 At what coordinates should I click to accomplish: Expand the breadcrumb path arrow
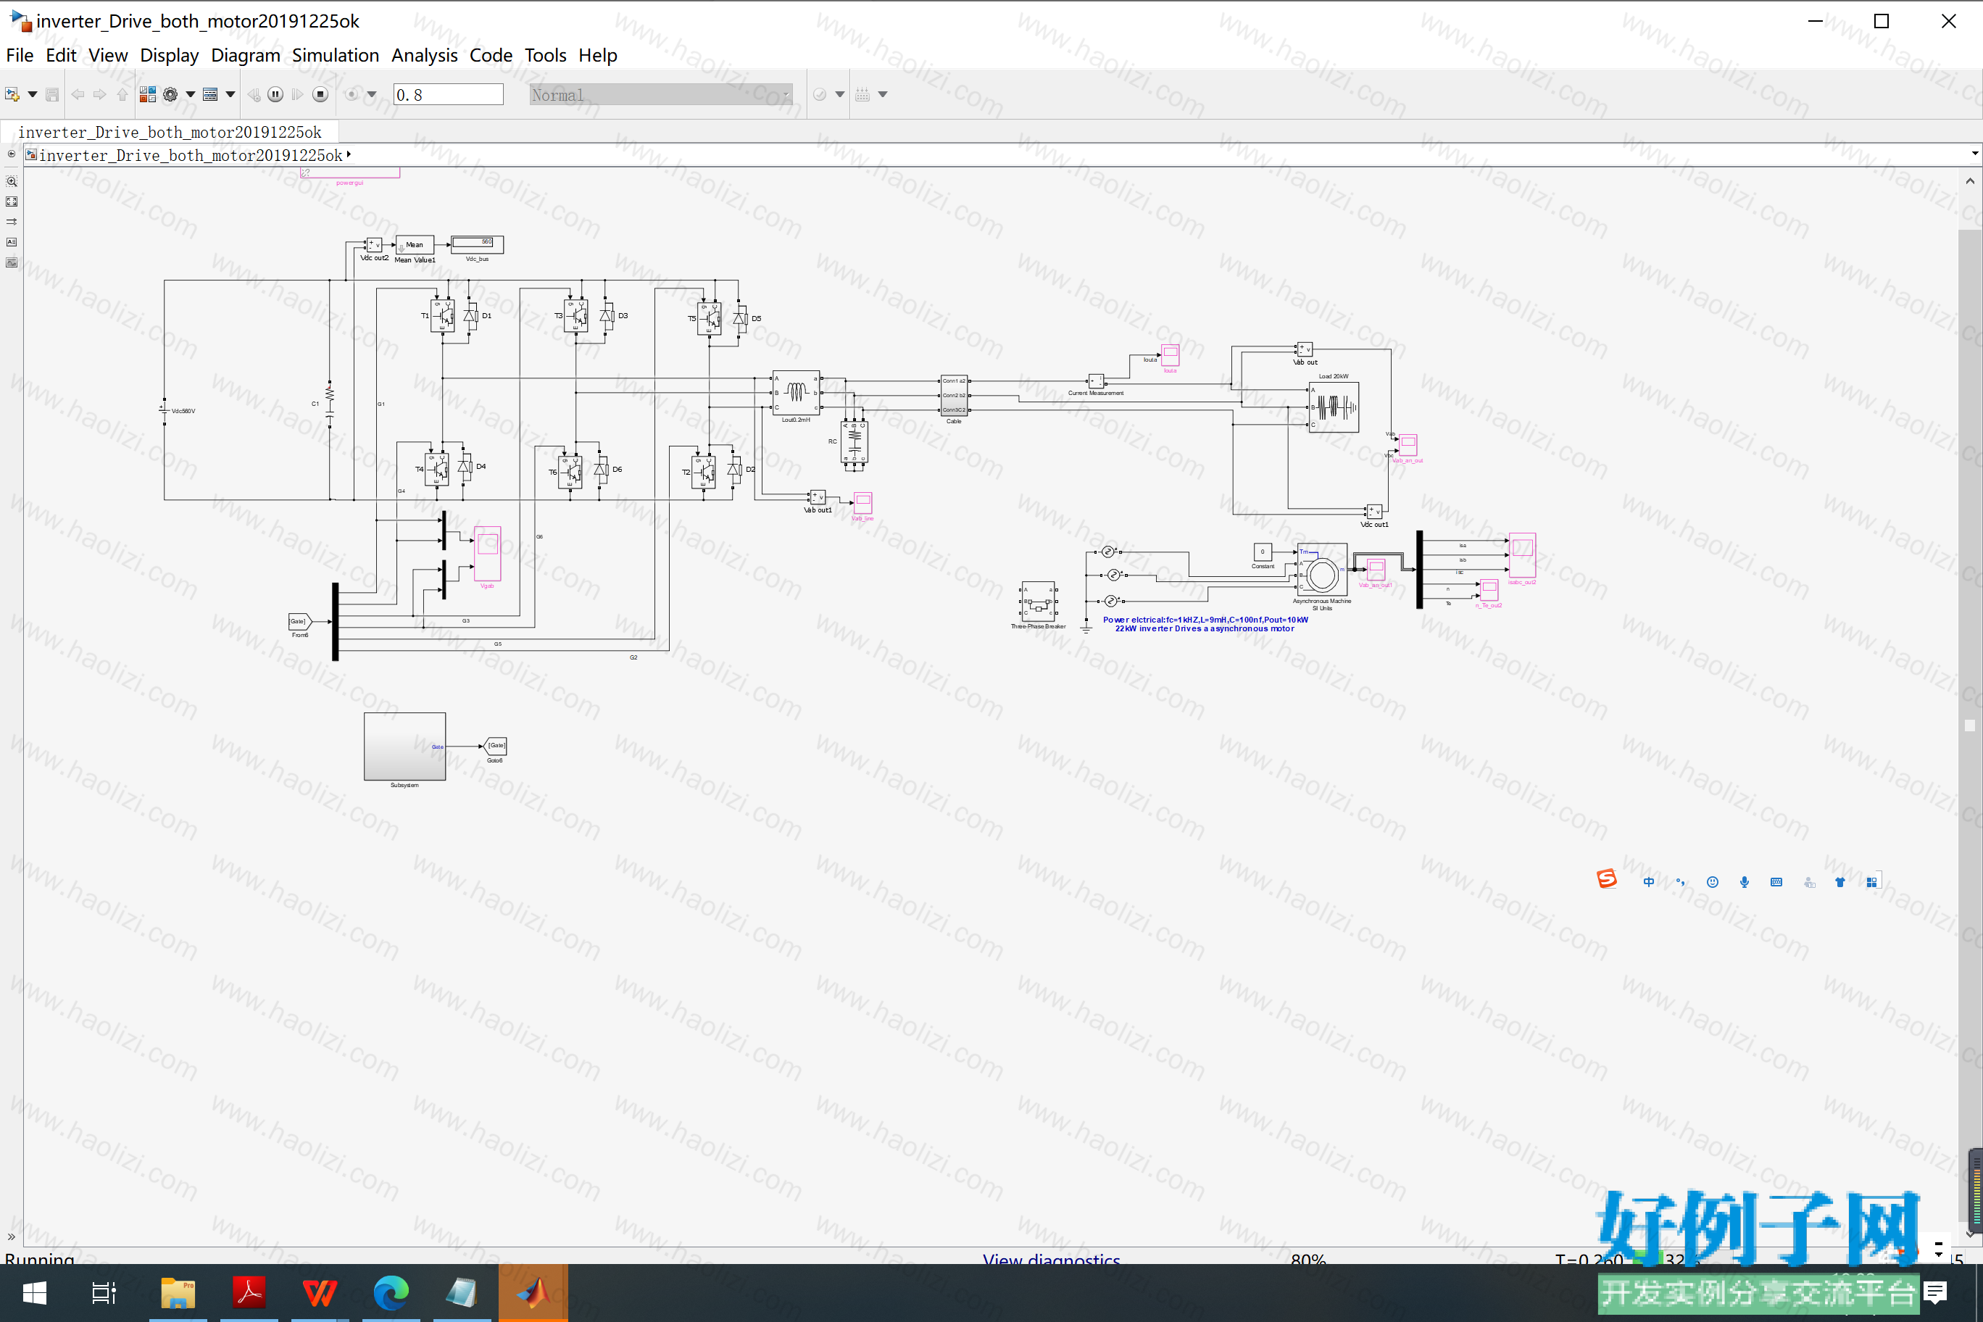[x=348, y=154]
